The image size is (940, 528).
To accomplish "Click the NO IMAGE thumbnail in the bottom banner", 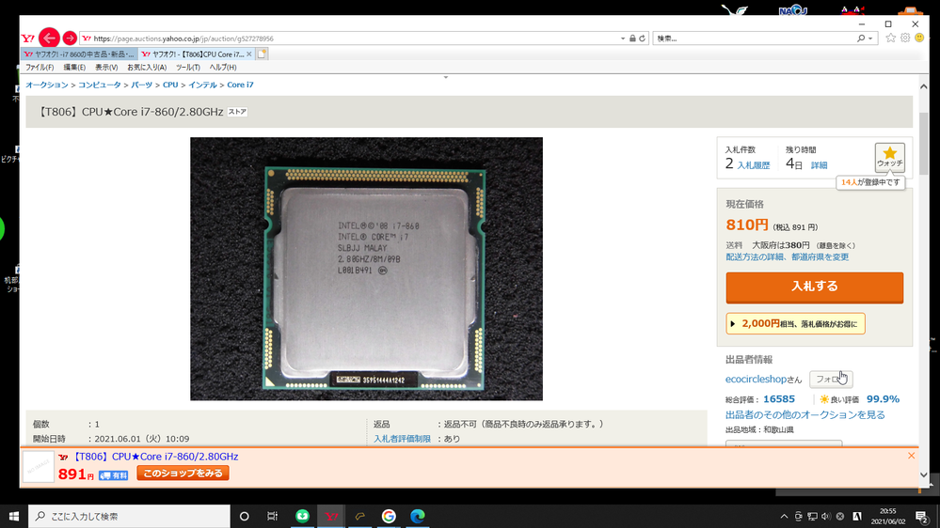I will 39,466.
